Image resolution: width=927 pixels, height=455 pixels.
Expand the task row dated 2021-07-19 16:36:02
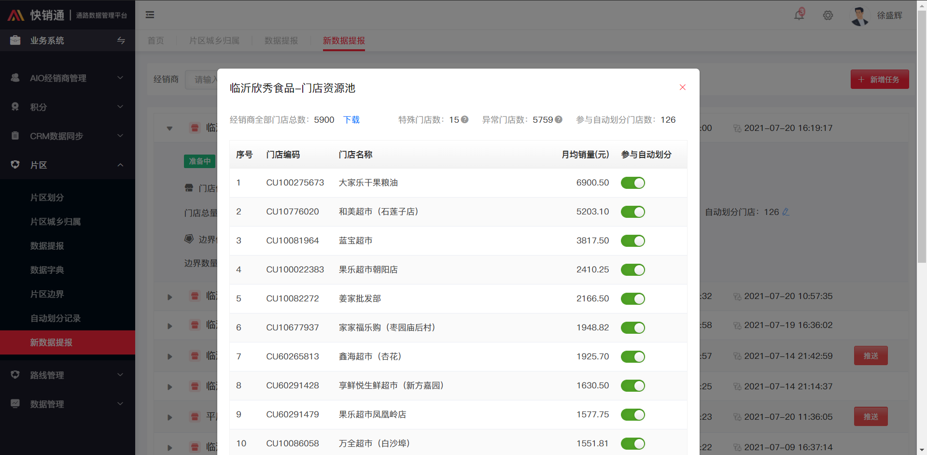[x=169, y=326]
